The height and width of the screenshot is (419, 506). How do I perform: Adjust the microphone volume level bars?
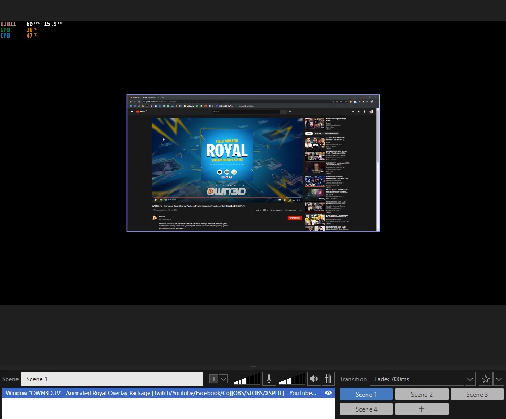(246, 379)
